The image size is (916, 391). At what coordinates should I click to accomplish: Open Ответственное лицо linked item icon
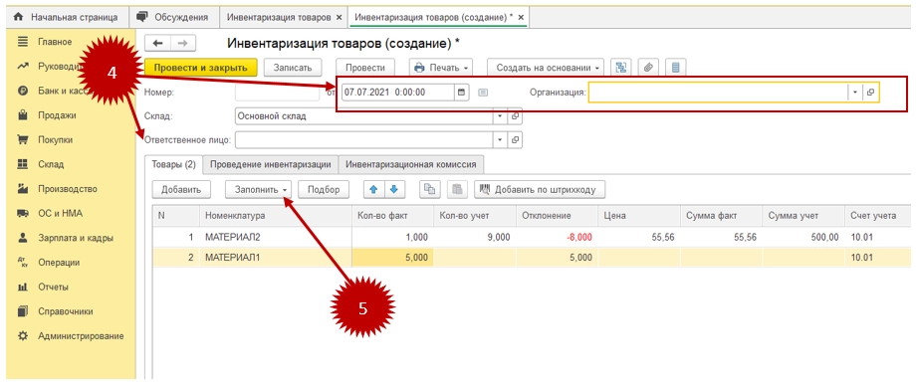click(x=516, y=140)
